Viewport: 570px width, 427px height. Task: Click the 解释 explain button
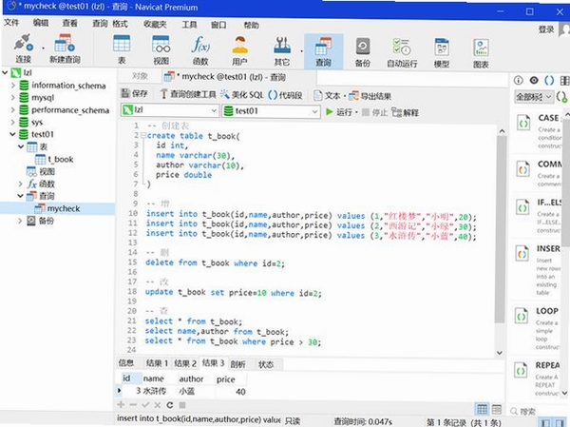pyautogui.click(x=405, y=112)
